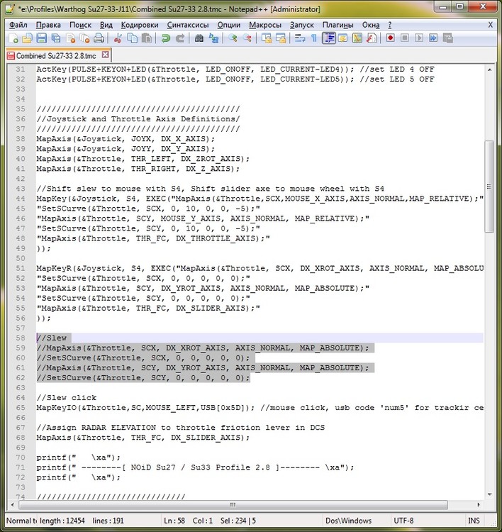Start macro recording with the red dot icon

tap(390, 38)
